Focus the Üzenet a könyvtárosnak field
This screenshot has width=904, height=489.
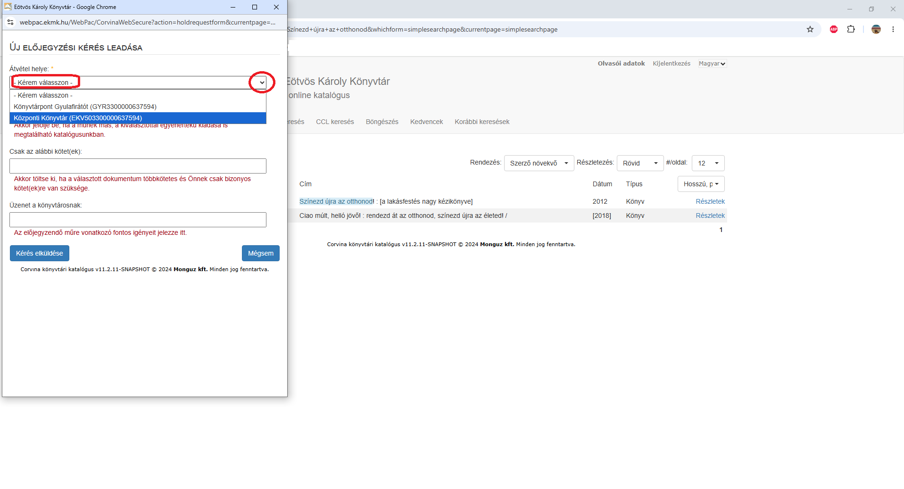pos(138,220)
